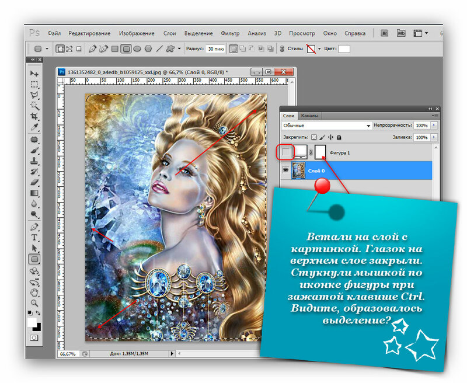Select the Path Selection tool

tap(34, 248)
